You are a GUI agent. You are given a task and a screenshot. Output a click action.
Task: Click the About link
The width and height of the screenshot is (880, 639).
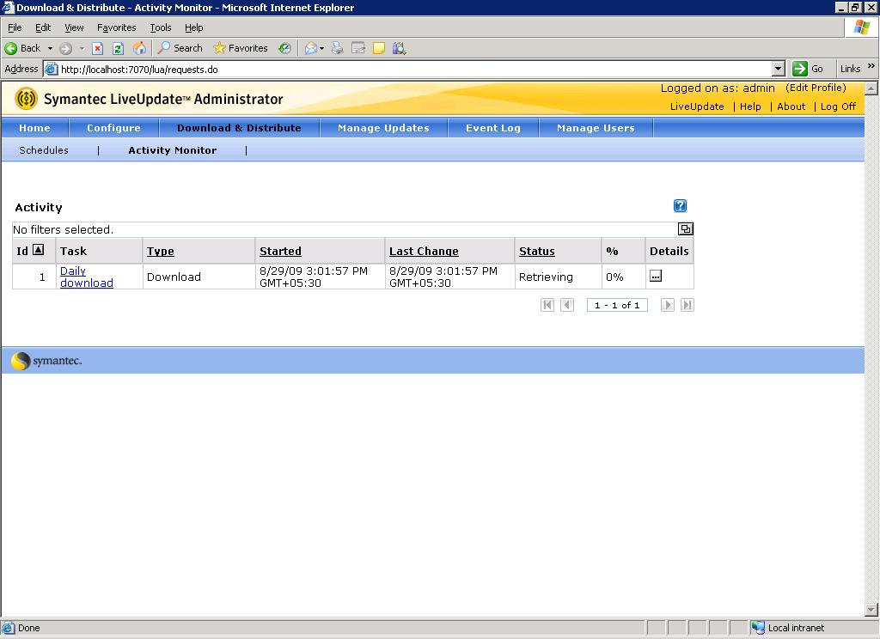[791, 106]
